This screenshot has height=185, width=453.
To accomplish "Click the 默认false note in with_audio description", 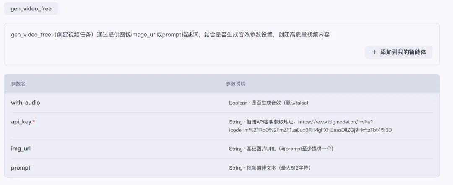I will coord(296,103).
